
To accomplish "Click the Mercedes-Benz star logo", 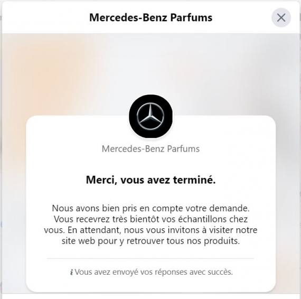I will (x=150, y=116).
